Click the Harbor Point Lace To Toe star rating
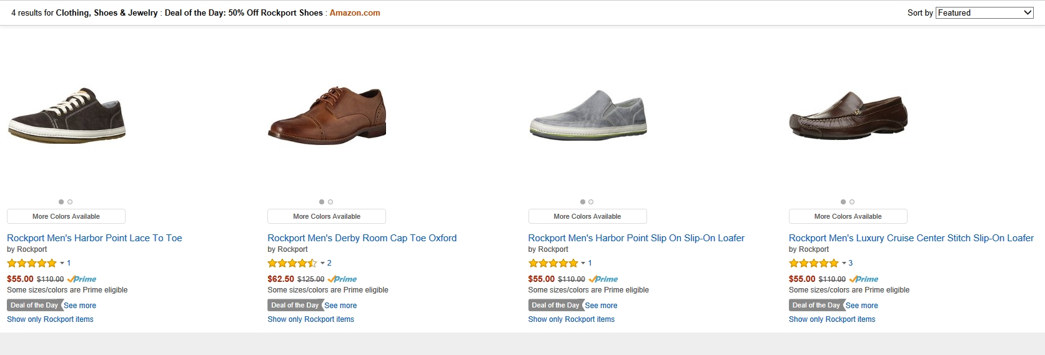1045x355 pixels. click(32, 263)
